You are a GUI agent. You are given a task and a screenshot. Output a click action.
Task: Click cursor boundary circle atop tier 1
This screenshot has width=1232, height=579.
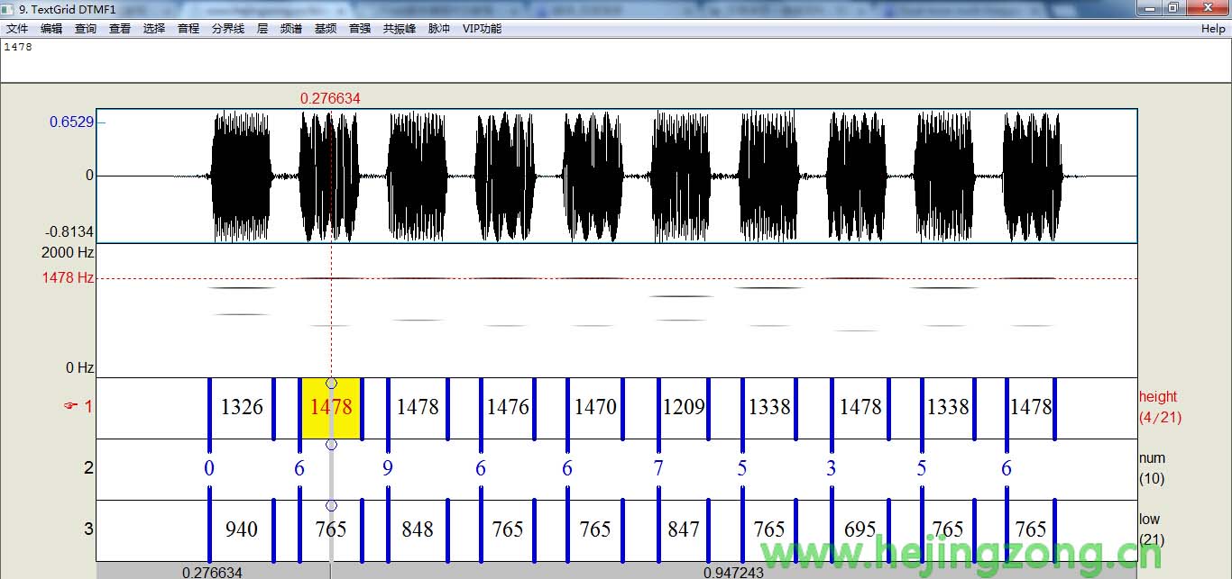[x=331, y=384]
